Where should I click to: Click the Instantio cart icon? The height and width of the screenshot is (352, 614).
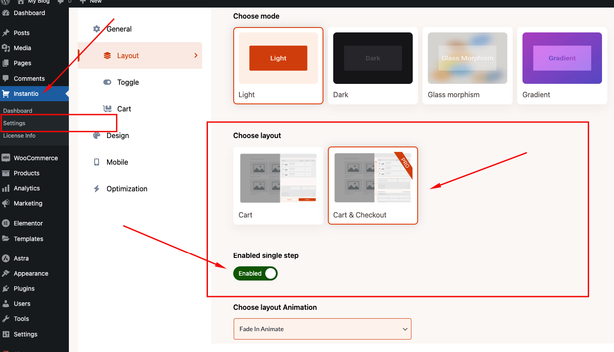pyautogui.click(x=6, y=94)
